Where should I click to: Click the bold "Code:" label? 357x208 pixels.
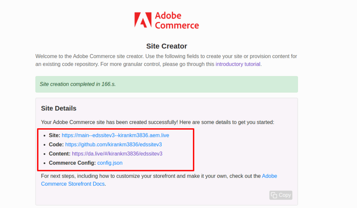[x=56, y=144]
